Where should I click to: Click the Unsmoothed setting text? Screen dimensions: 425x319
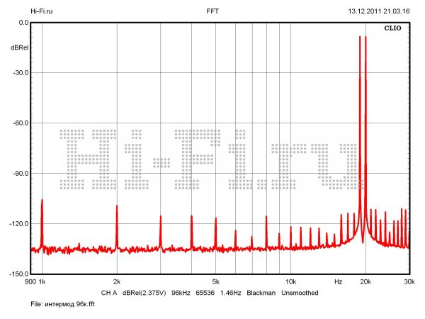pos(300,292)
